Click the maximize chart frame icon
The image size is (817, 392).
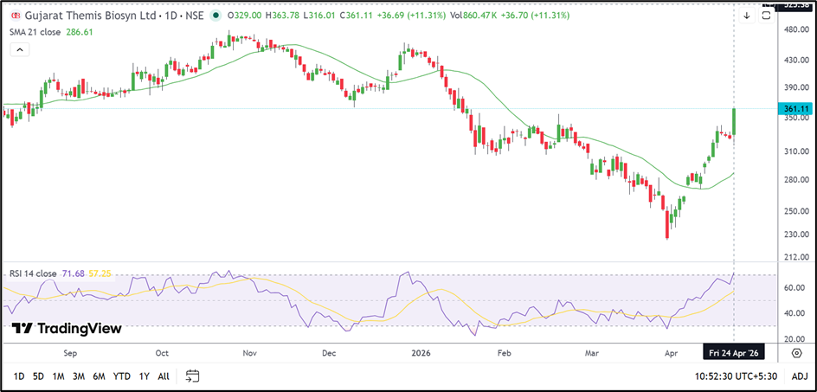[x=765, y=16]
